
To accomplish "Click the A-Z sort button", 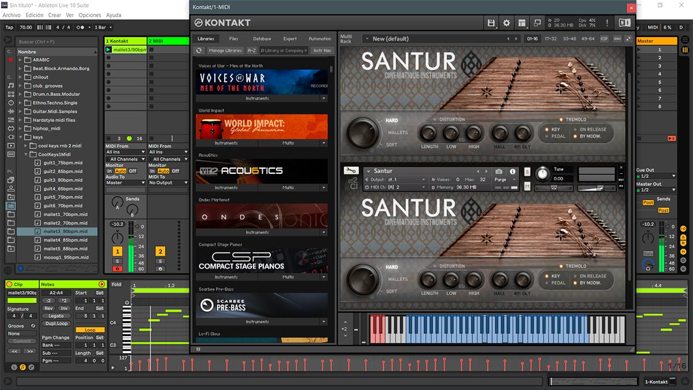I will (252, 50).
